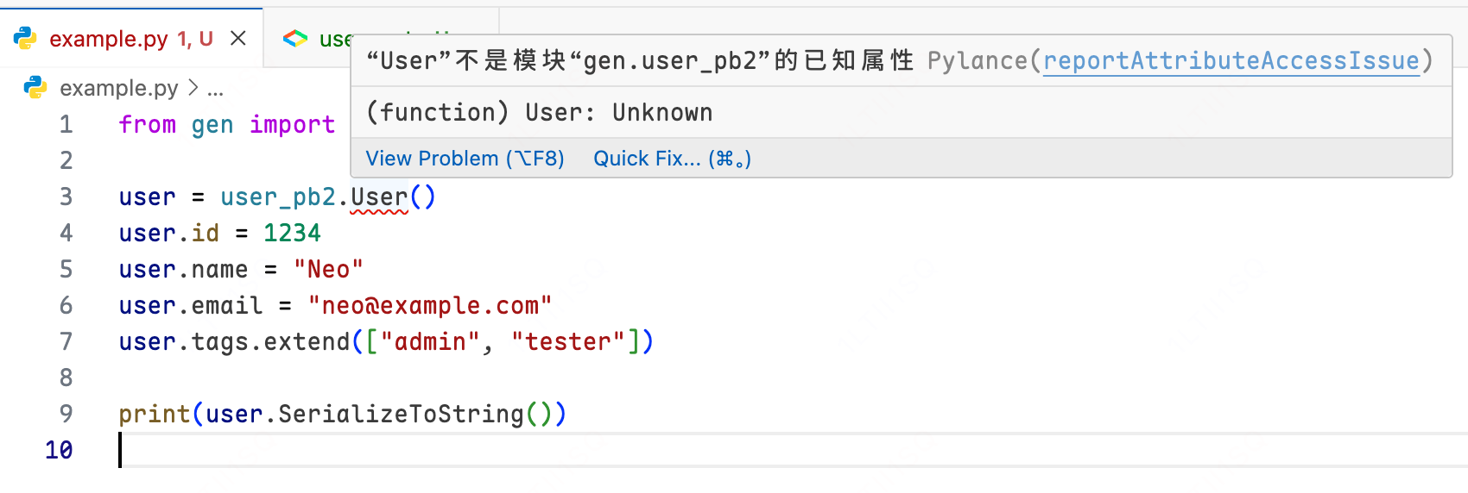This screenshot has height=493, width=1468.
Task: Click the protobuf file icon on second tab
Action: (295, 39)
